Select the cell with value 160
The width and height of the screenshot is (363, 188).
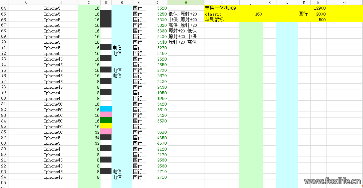click(x=251, y=14)
